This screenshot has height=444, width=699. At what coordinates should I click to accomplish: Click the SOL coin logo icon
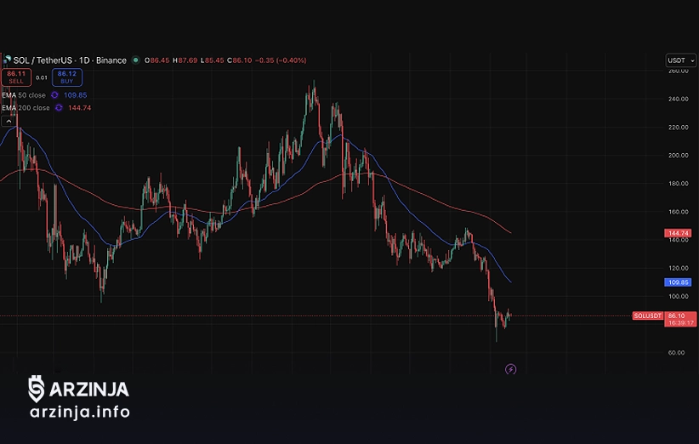click(x=7, y=60)
